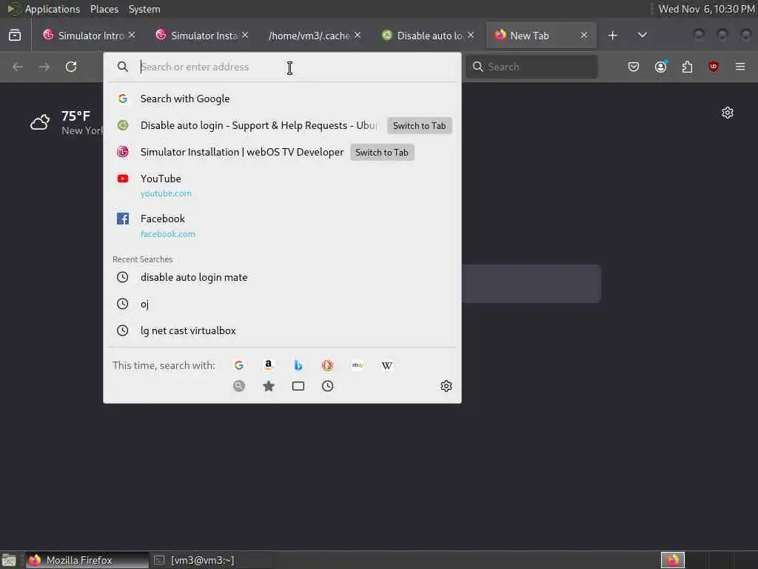Open Pocket save icon
Viewport: 758px width, 569px height.
[634, 67]
